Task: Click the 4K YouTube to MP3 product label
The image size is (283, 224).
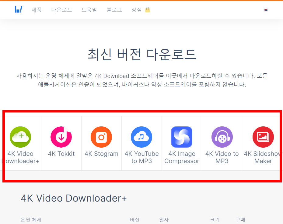Action: tap(141, 157)
